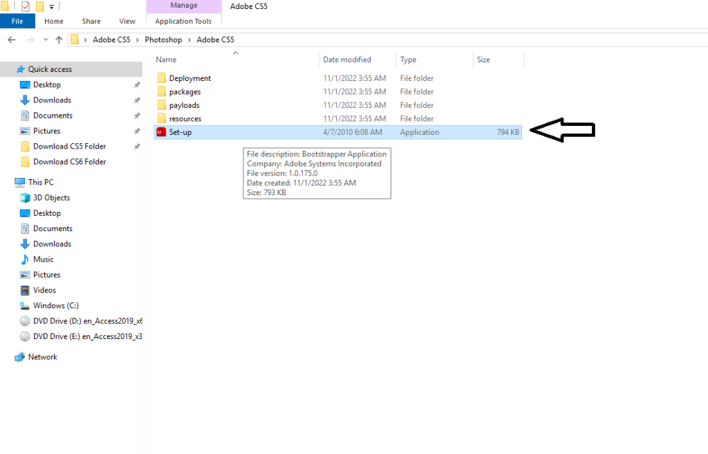Click Set-up size value 794 KB
Viewport: 708px width, 454px height.
[x=508, y=132]
